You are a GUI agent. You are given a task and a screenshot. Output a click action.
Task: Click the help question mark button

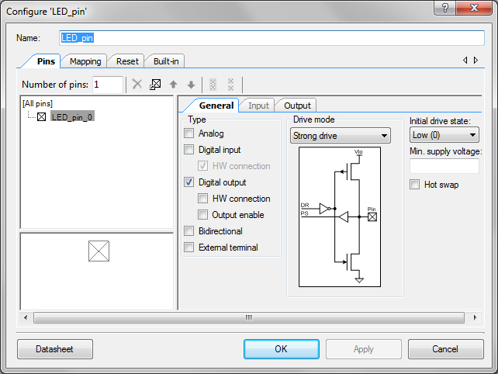445,7
